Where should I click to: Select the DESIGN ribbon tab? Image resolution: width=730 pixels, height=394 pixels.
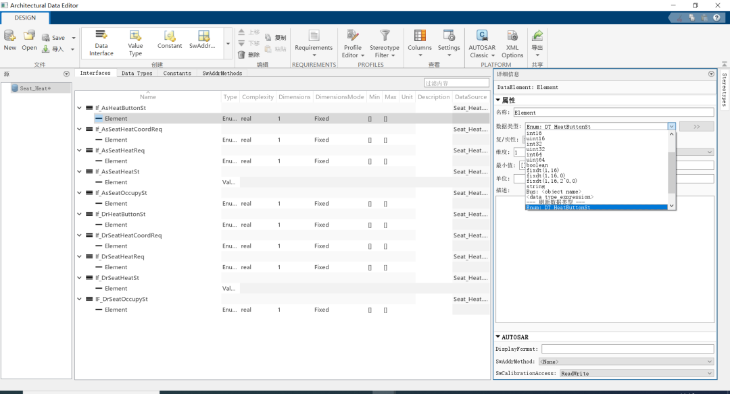[x=25, y=18]
